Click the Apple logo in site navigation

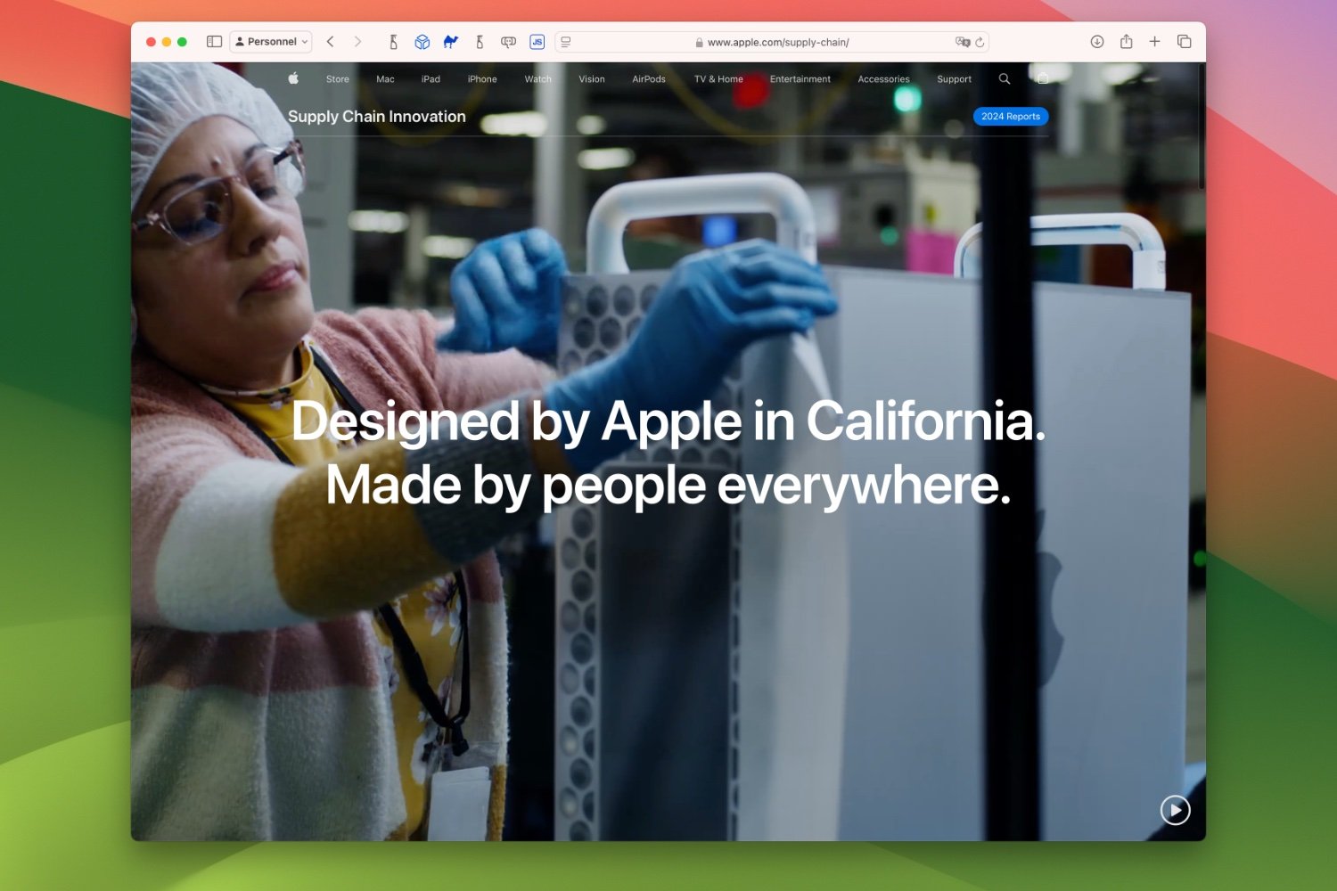[293, 78]
